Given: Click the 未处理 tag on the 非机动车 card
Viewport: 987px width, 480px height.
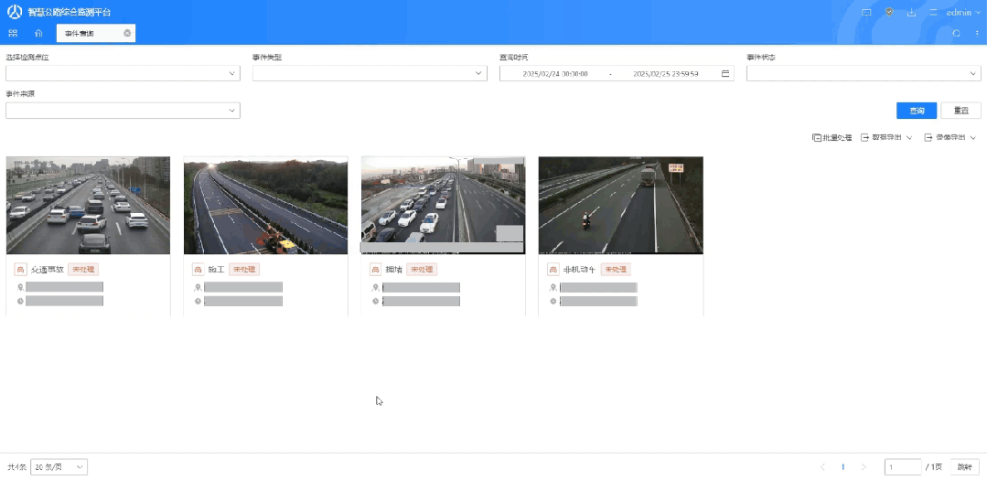Looking at the screenshot, I should tap(616, 269).
